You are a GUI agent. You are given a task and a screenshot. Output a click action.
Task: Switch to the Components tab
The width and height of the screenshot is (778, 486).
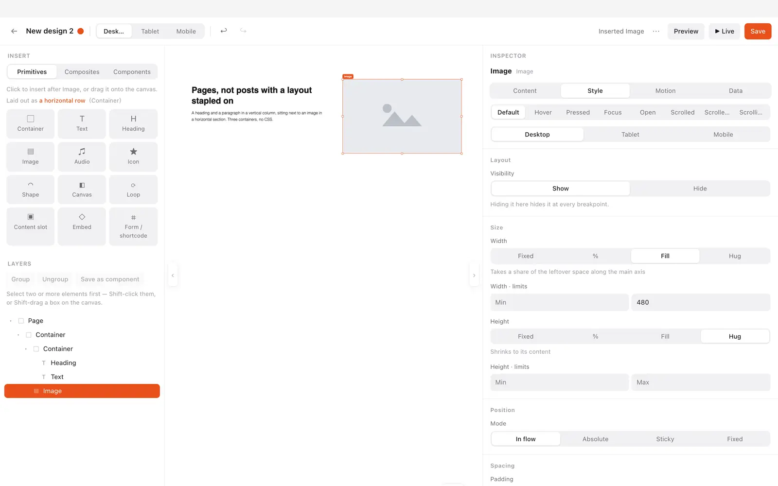pyautogui.click(x=132, y=72)
